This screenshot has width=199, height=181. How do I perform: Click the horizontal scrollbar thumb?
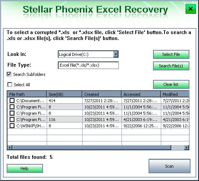click(92, 147)
